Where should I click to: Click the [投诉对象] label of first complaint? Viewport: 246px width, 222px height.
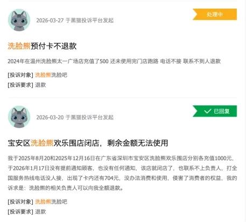(20, 75)
